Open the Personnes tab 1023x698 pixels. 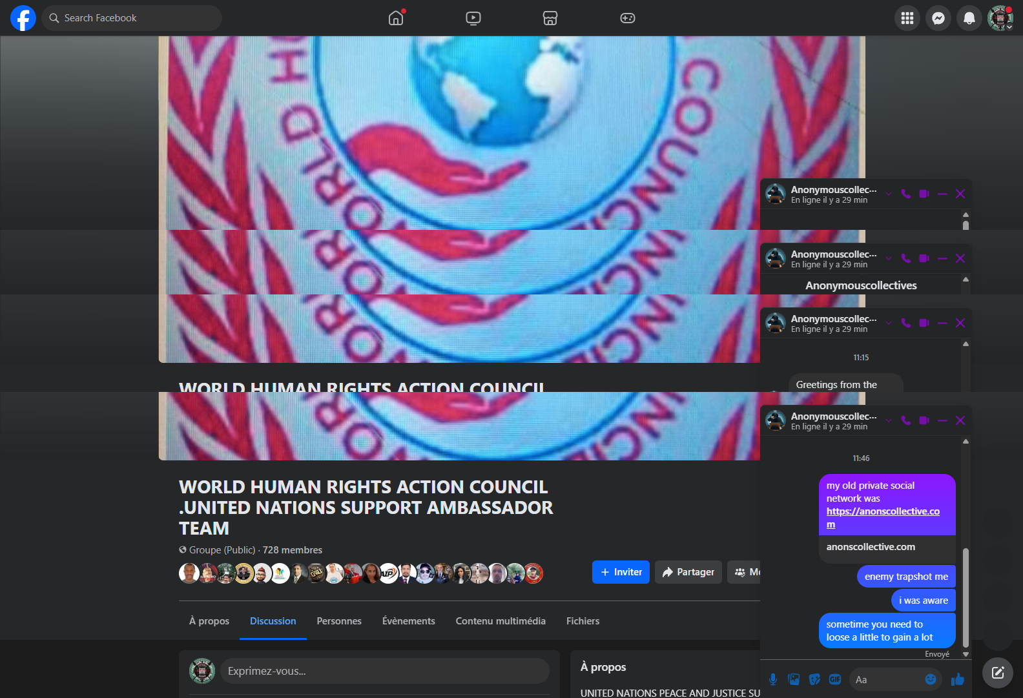339,621
